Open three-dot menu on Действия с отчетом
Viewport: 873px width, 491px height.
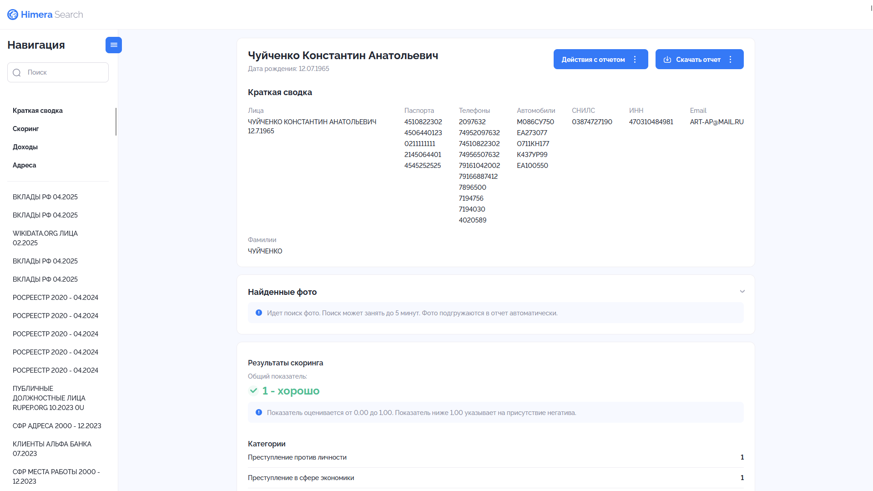click(635, 60)
